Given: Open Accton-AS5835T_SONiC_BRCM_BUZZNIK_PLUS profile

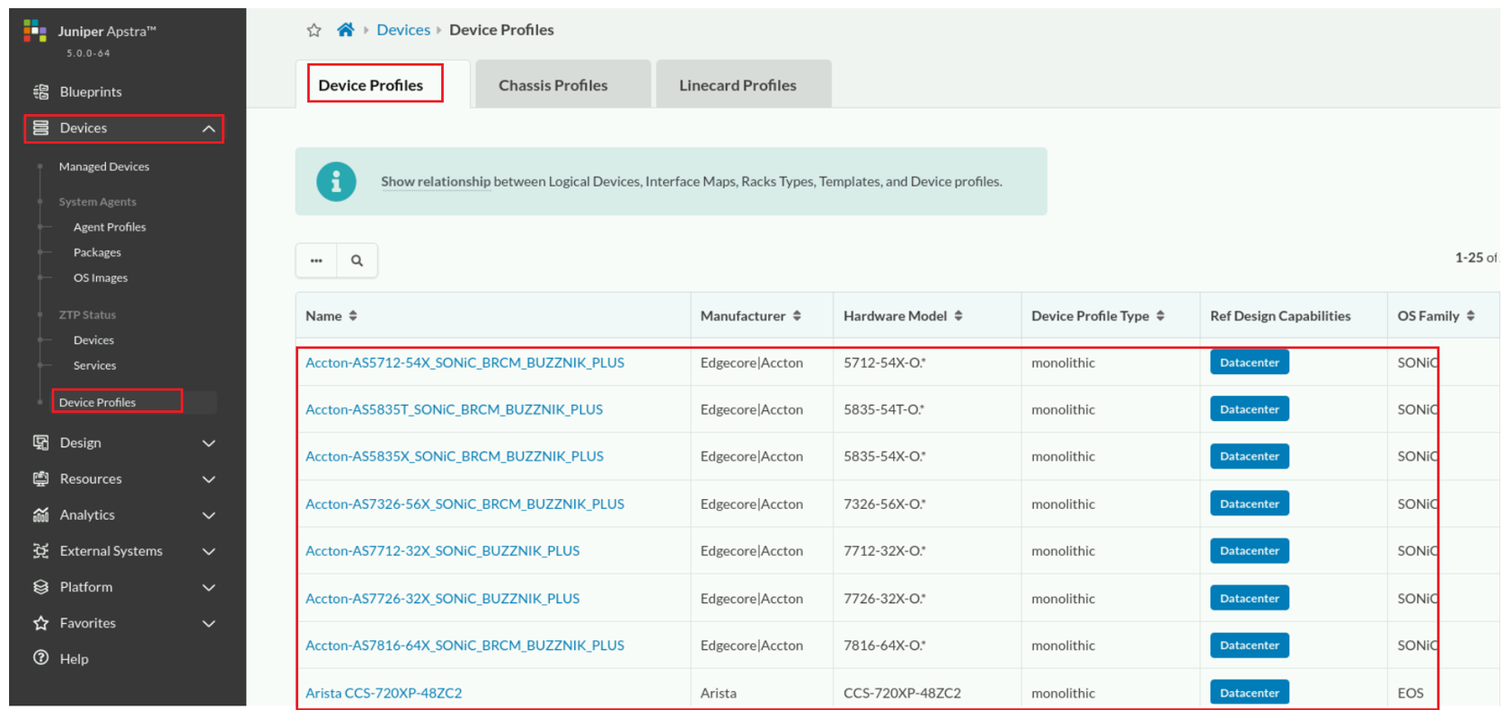Looking at the screenshot, I should click(454, 409).
